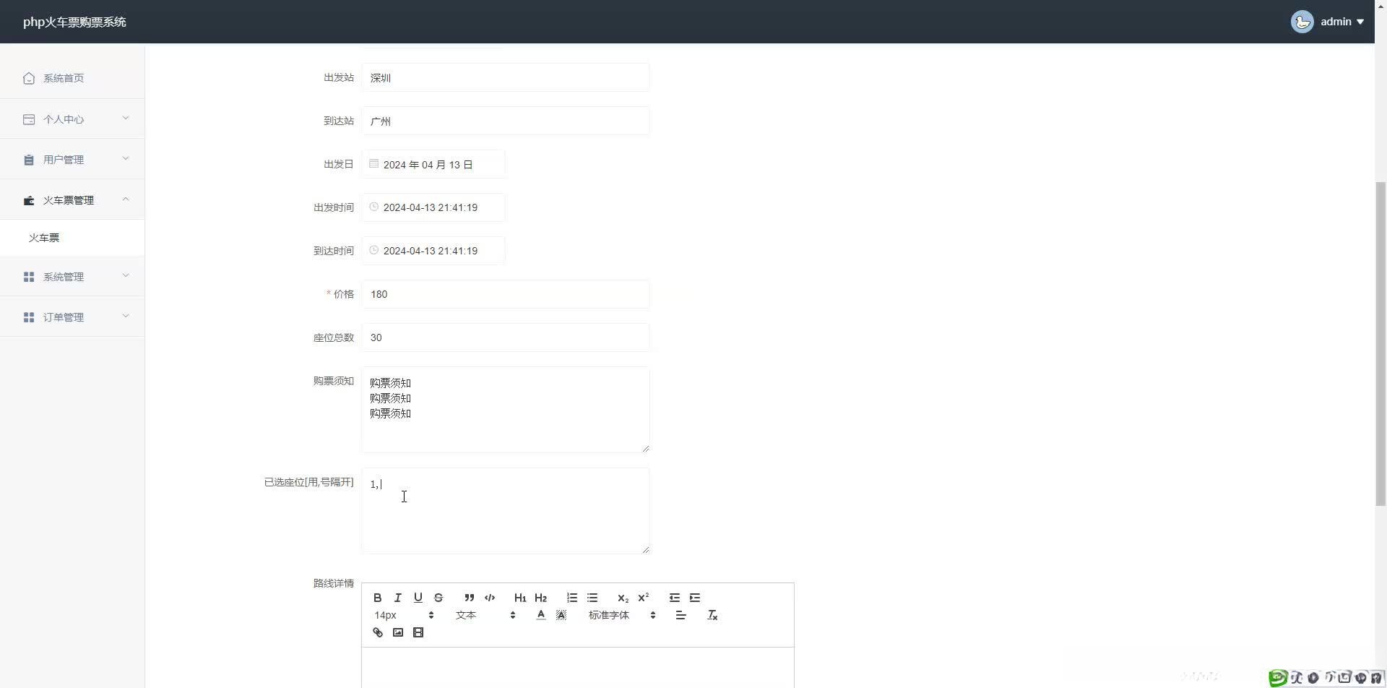Screen dimensions: 1387x688
Task: Click the green input method logo icon
Action: [x=1278, y=677]
